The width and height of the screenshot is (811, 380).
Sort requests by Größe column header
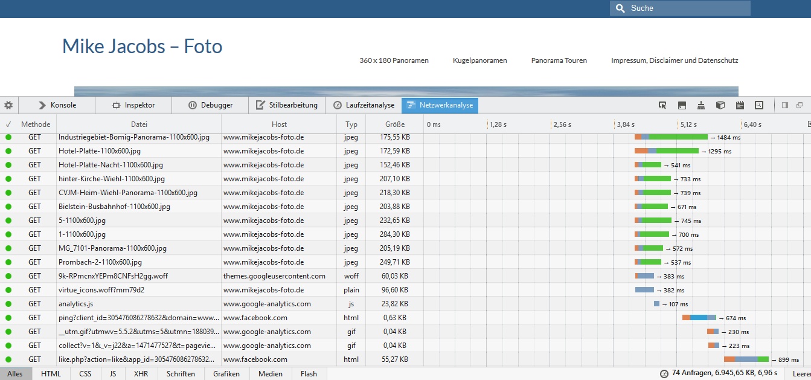point(395,124)
